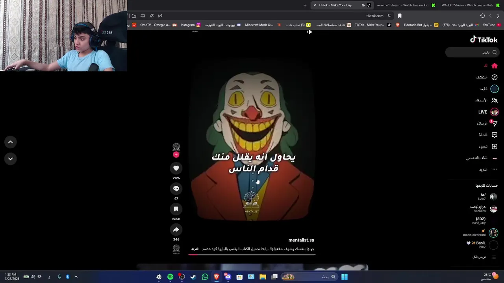
Task: Open Discord from the taskbar
Action: [228, 277]
